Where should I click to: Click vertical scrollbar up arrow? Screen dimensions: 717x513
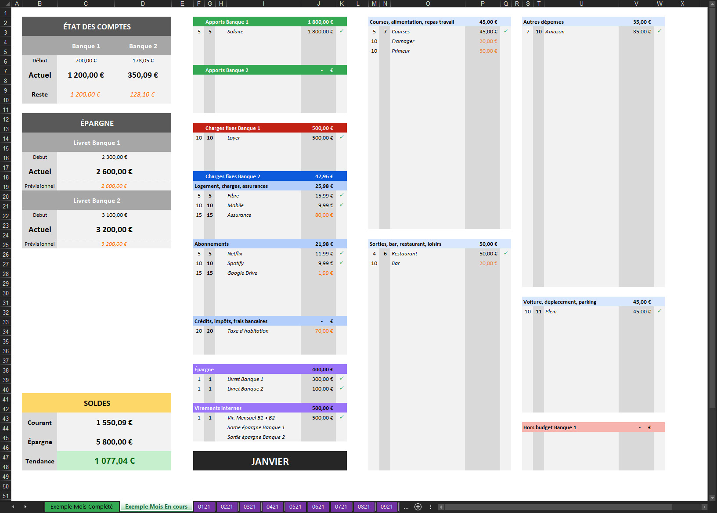click(x=712, y=4)
